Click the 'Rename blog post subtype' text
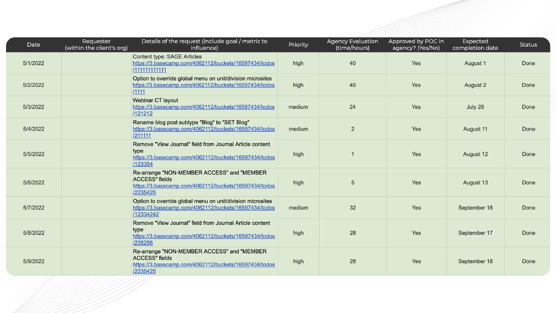Image resolution: width=556 pixels, height=313 pixels. [x=191, y=122]
